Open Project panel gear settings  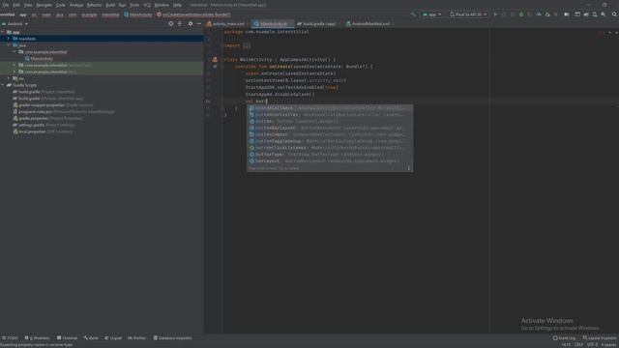pyautogui.click(x=191, y=23)
